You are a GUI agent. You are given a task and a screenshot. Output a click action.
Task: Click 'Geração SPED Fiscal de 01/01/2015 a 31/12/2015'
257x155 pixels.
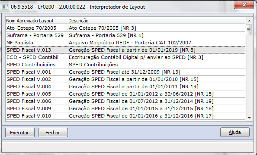pyautogui.click(x=131, y=108)
